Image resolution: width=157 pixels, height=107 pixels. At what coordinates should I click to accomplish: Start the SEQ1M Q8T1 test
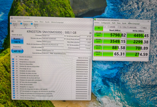[98, 35]
